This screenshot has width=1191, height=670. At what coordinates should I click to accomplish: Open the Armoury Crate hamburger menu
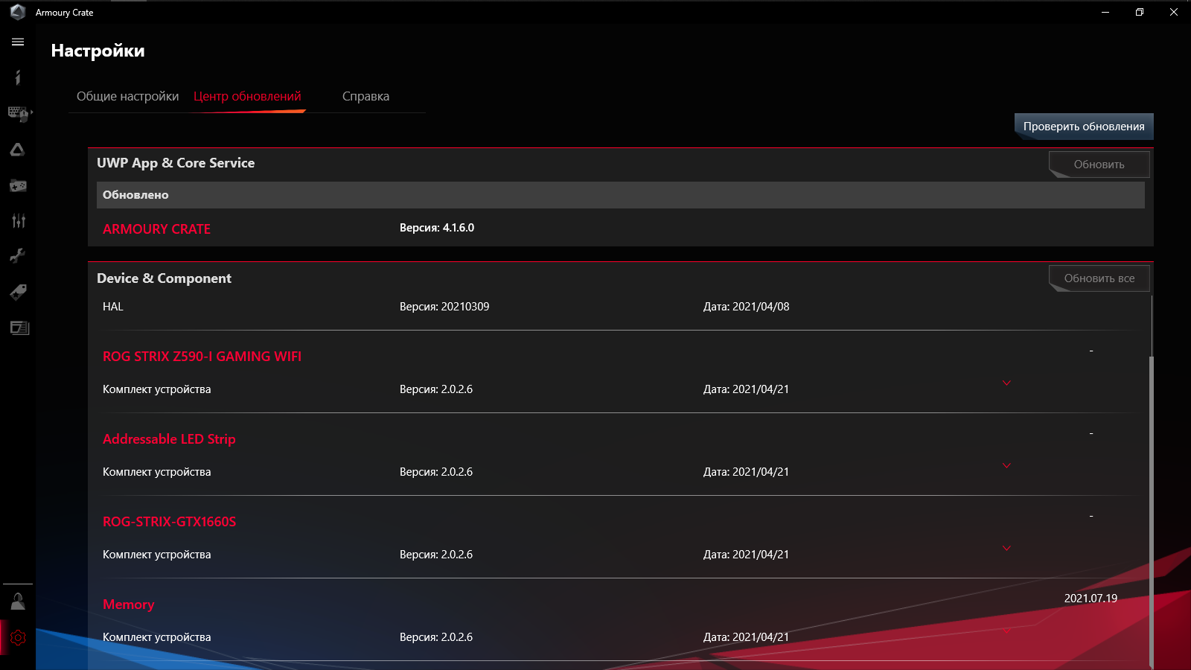pos(18,42)
